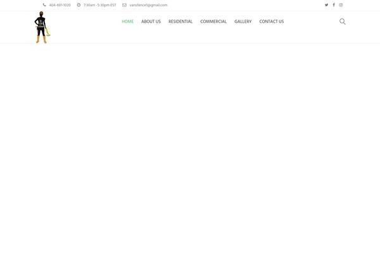Call the phone number 404-691-1020

60,5
